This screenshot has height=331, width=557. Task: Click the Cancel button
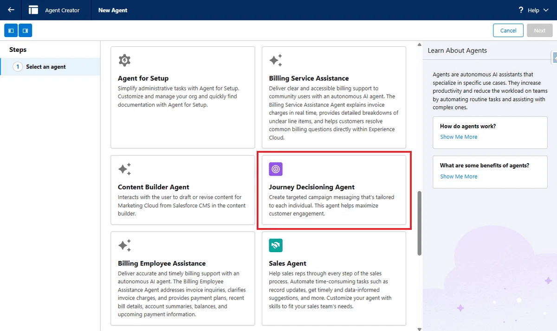508,31
